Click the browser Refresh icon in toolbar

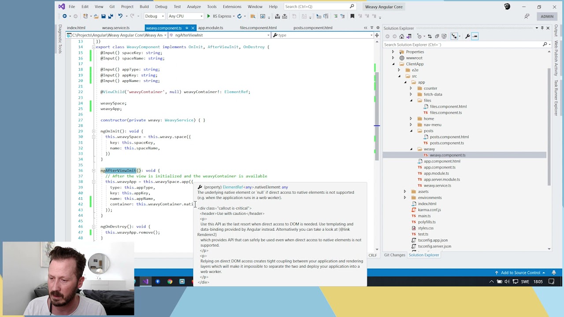point(239,16)
